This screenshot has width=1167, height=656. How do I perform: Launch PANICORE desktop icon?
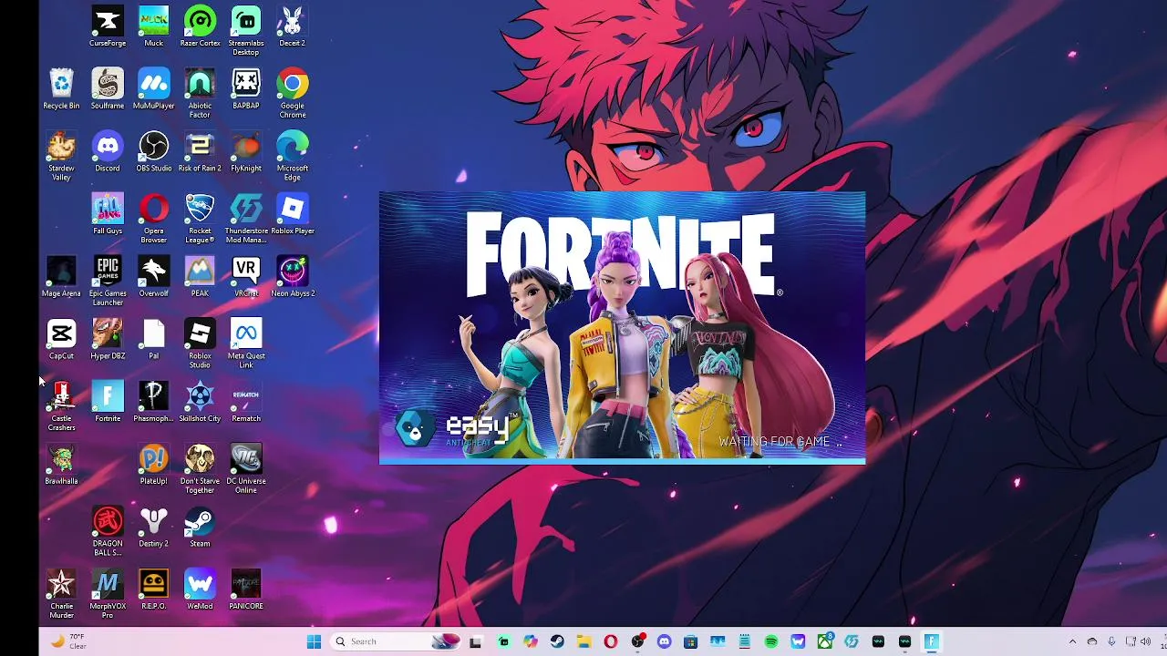[246, 589]
